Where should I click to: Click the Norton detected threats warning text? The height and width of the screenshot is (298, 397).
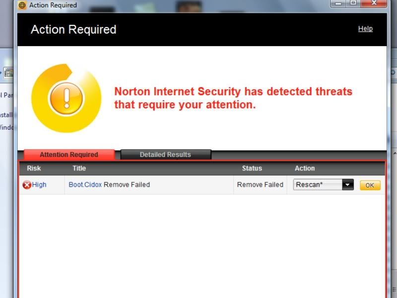pyautogui.click(x=233, y=98)
